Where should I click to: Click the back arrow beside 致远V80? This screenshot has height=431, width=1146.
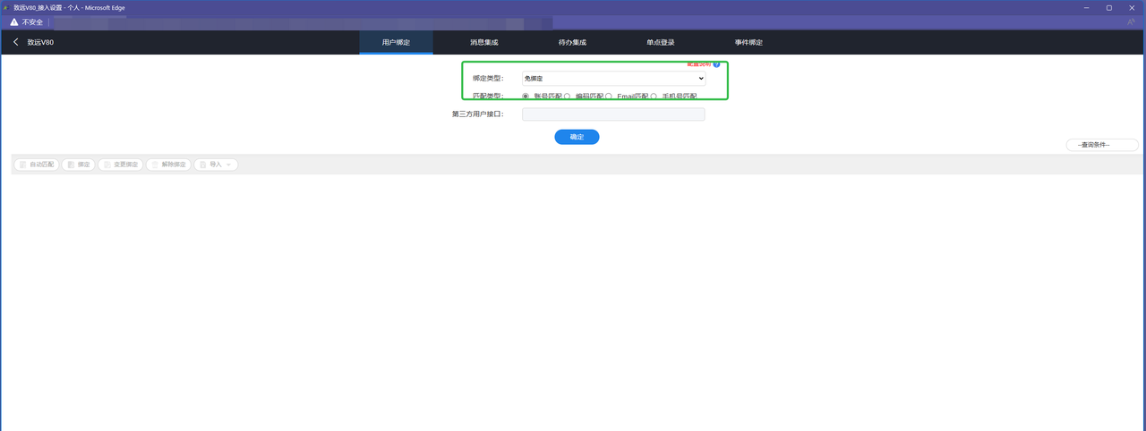15,42
